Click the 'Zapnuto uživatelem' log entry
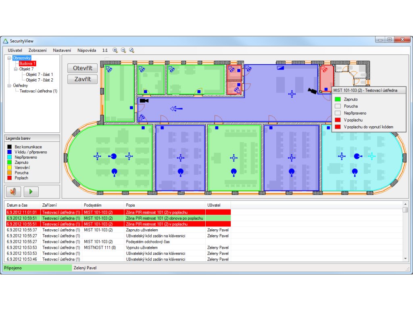 click(x=142, y=230)
